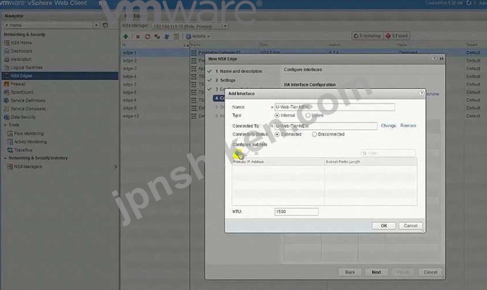Click the refresh edge toolbar icon
487x290 pixels.
coord(147,37)
